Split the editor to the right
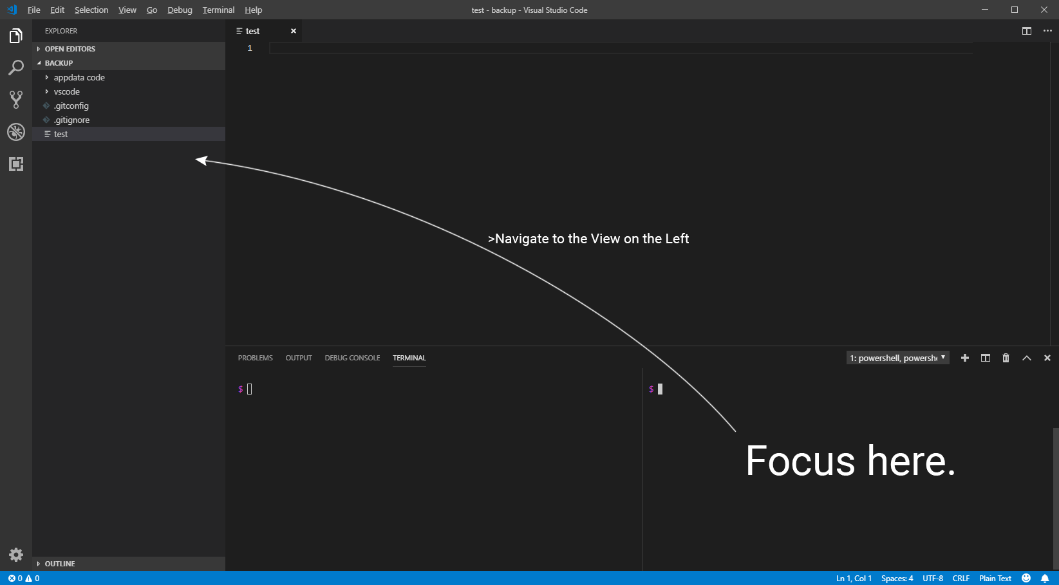 [1027, 31]
